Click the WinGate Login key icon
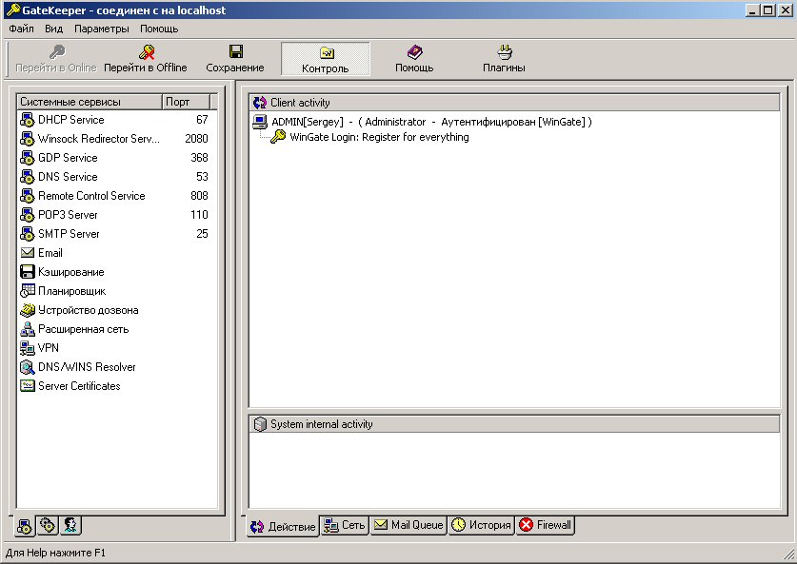The width and height of the screenshot is (797, 564). tap(278, 137)
